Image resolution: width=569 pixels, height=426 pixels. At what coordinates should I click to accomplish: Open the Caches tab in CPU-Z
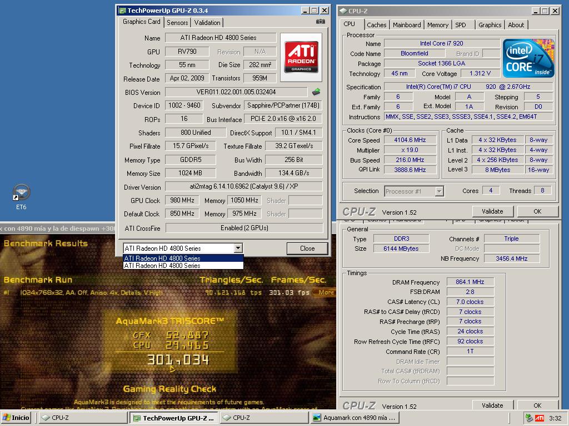tap(377, 25)
